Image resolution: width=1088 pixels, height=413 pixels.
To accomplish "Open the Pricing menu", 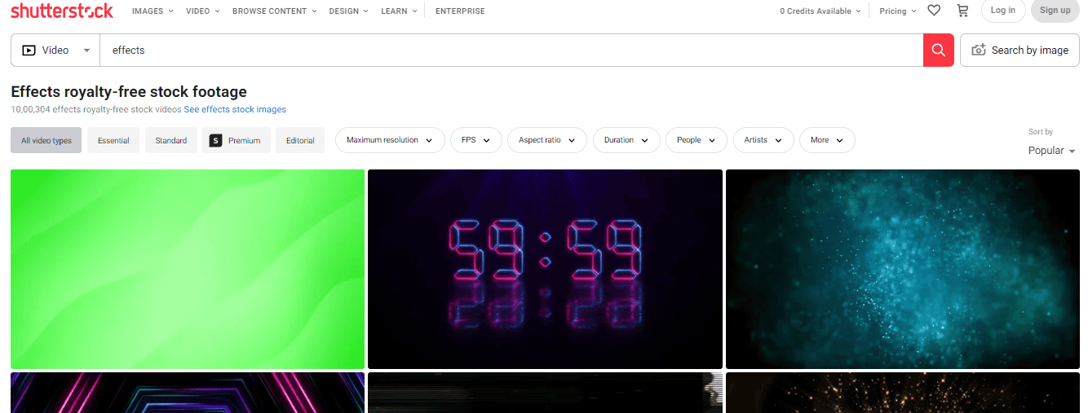I will tap(898, 11).
